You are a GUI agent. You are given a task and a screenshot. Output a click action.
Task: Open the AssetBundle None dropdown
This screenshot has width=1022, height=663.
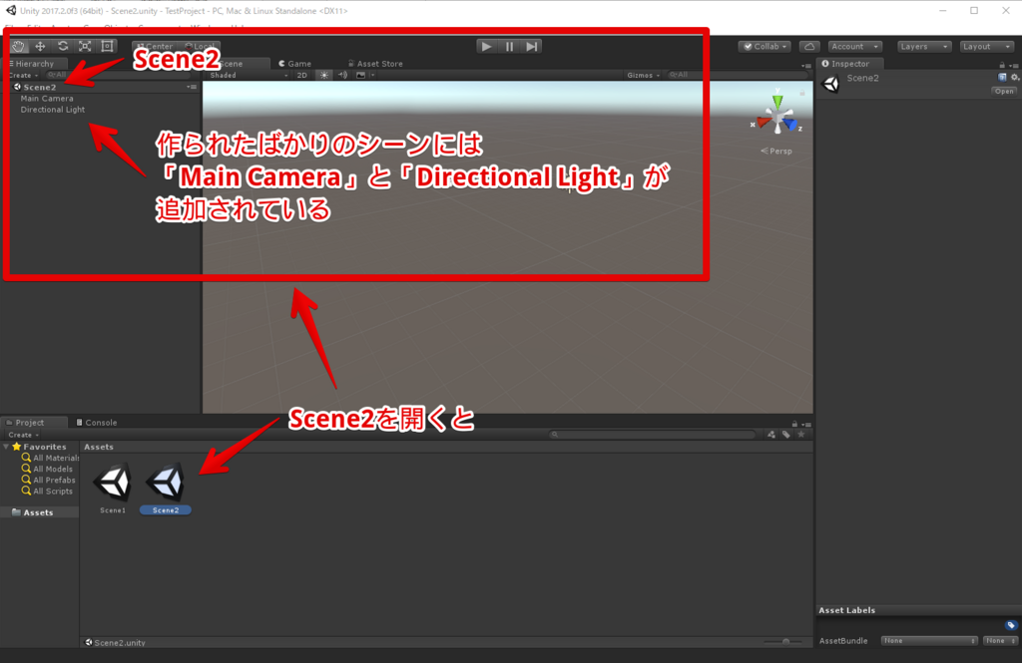(929, 641)
